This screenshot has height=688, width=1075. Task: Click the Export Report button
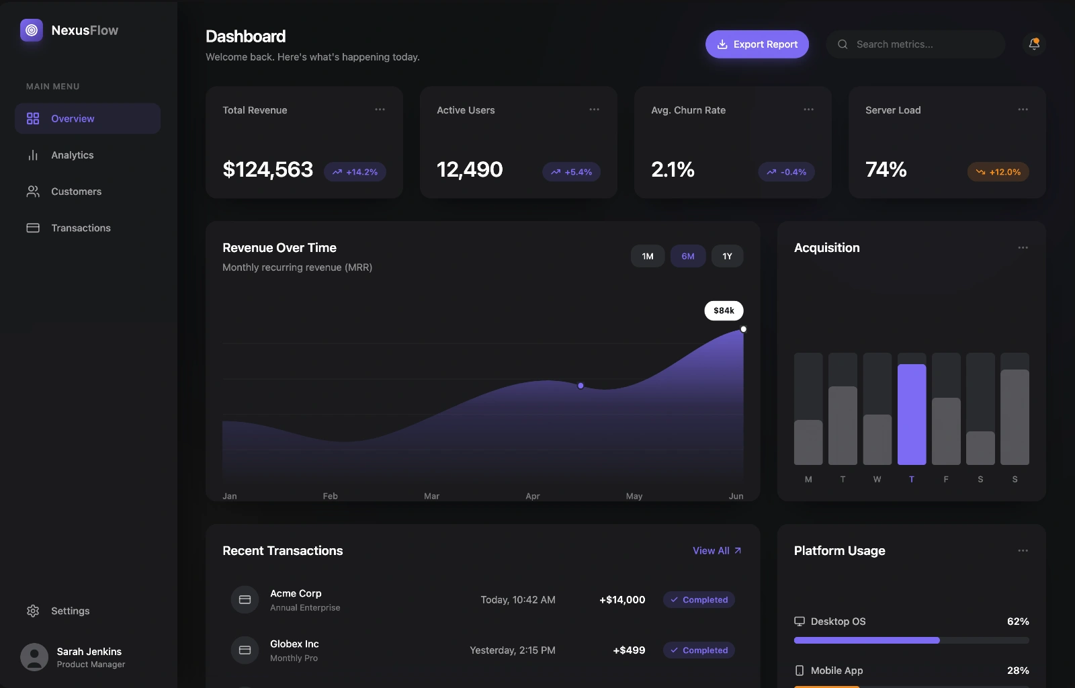[757, 44]
